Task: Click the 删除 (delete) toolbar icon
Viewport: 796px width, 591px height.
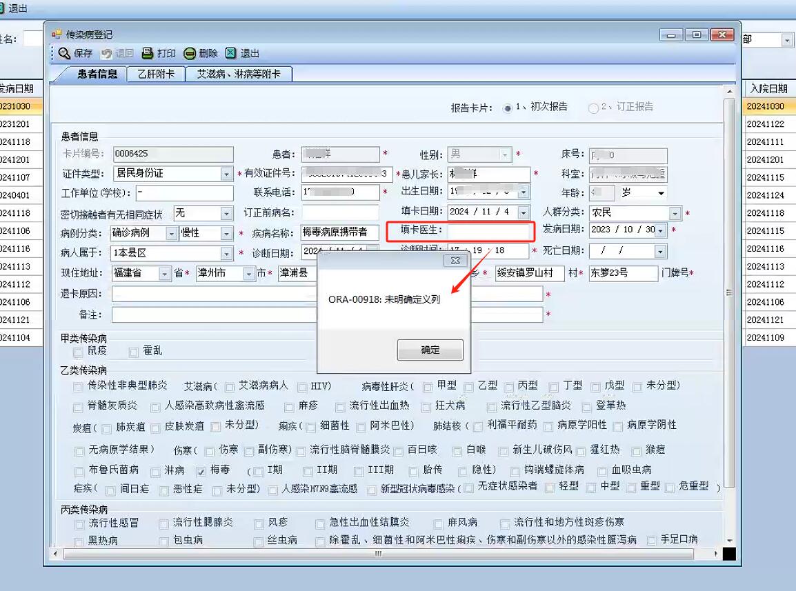Action: (190, 53)
